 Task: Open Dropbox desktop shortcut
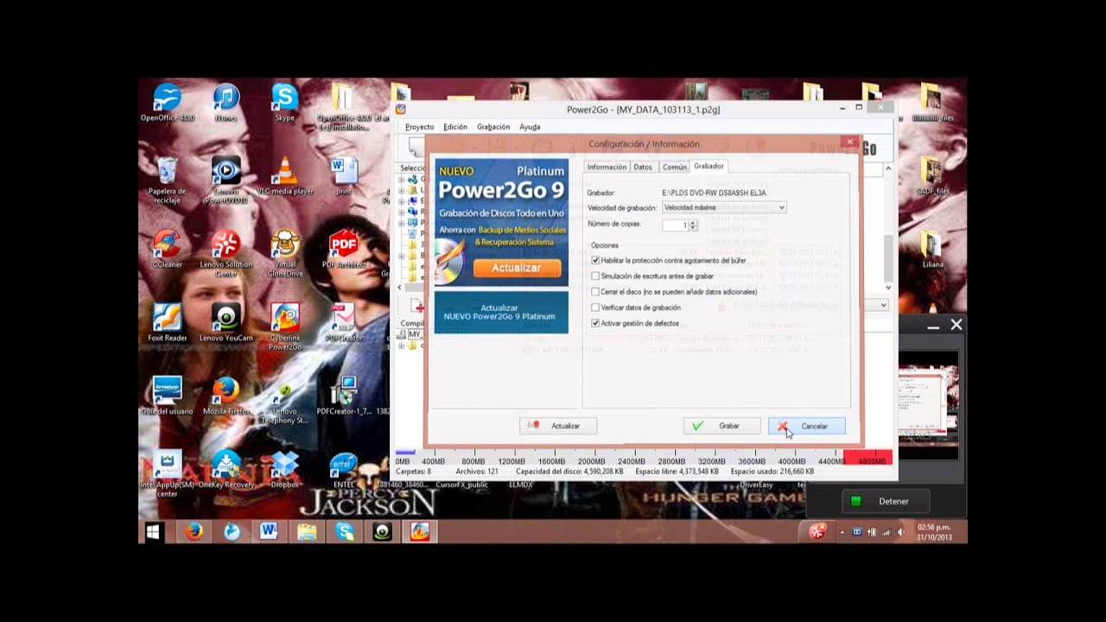tap(284, 469)
